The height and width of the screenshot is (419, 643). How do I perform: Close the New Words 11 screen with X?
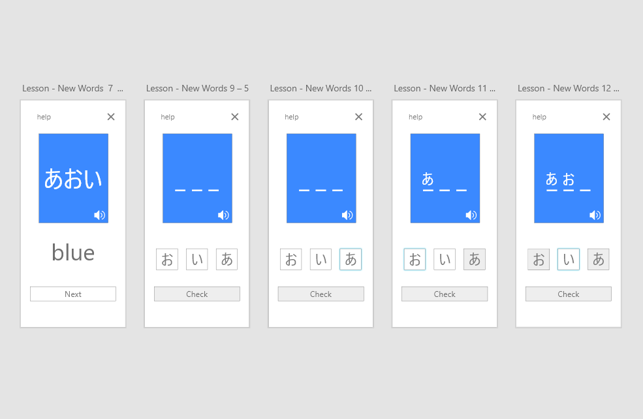pos(482,117)
